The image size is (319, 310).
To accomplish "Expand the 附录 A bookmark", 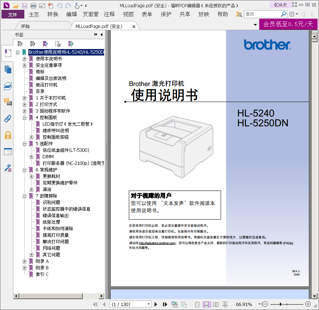I will [24, 261].
